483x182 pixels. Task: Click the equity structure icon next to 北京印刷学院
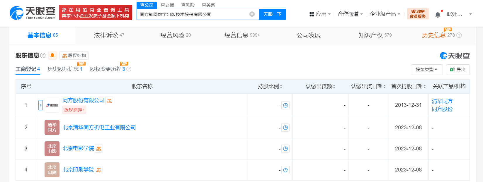[99, 170]
